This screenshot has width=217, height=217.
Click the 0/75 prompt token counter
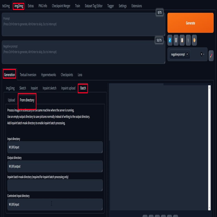(x=159, y=13)
